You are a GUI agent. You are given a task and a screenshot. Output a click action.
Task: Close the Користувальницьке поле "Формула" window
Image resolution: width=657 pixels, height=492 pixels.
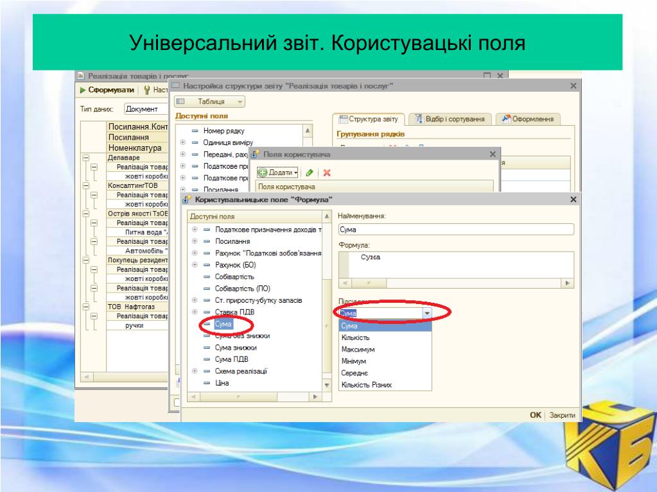(574, 199)
